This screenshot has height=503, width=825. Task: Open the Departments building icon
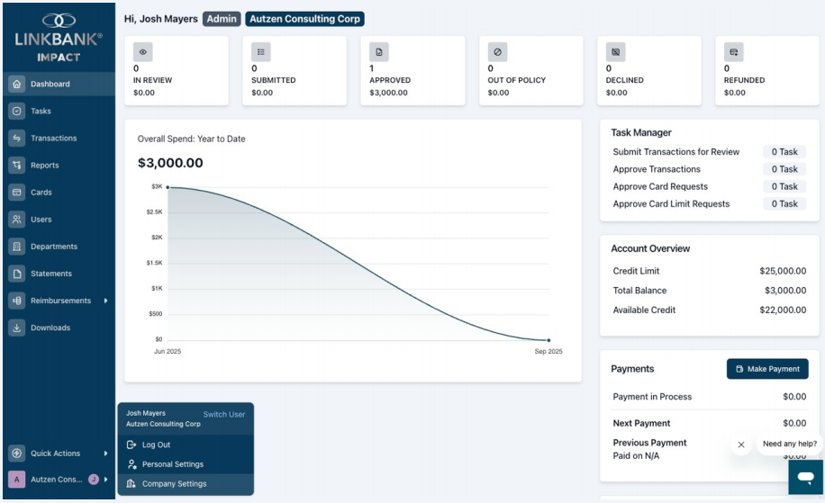pos(17,247)
